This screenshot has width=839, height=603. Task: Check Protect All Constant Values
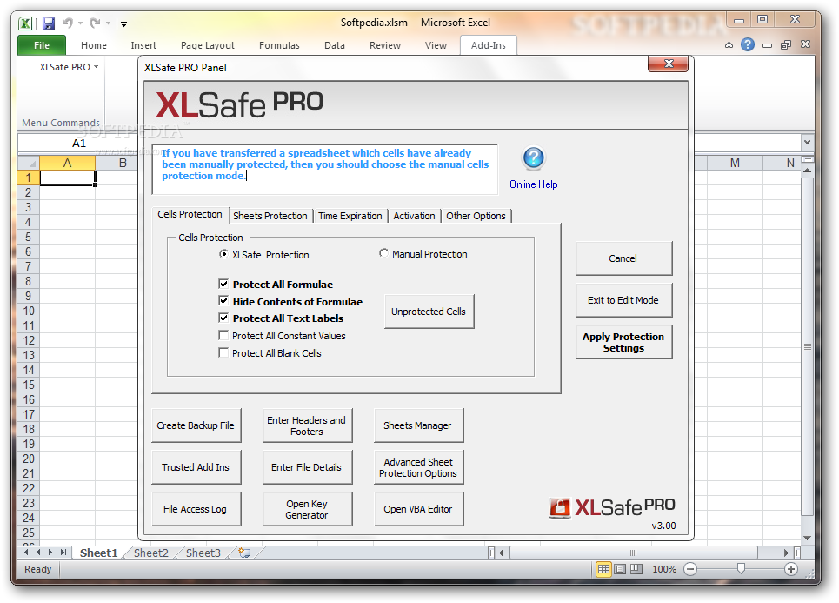pyautogui.click(x=223, y=335)
